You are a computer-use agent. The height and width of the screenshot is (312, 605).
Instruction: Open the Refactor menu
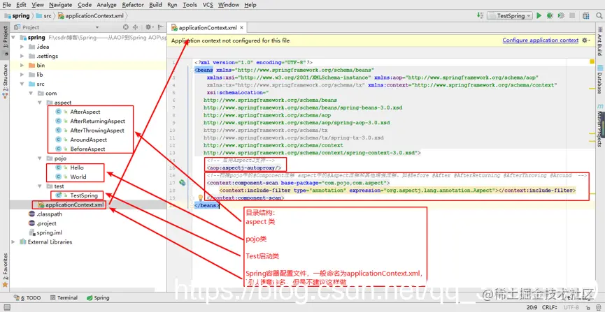click(133, 5)
